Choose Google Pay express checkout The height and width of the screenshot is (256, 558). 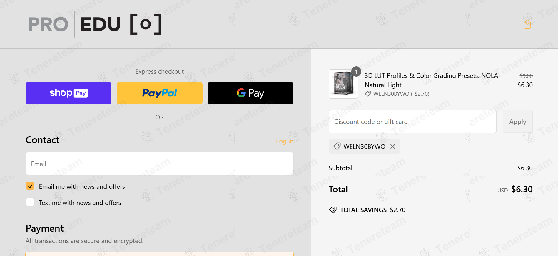tap(250, 93)
